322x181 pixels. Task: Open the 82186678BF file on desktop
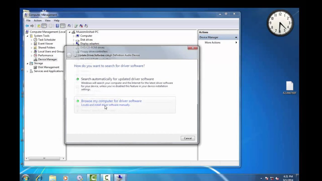290,88
